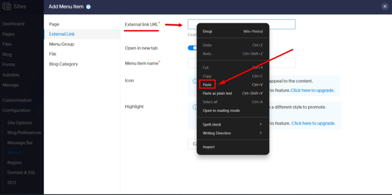
Task: Open Forms in the sidebar
Action: (9, 65)
